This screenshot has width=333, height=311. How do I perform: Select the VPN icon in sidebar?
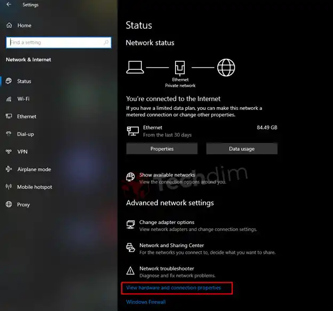pyautogui.click(x=9, y=151)
